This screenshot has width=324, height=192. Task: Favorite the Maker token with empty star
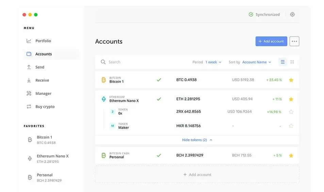click(291, 126)
